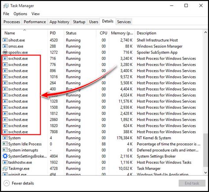Sort by the Status column header
Viewport: 209px width, 192px height.
pos(80,33)
